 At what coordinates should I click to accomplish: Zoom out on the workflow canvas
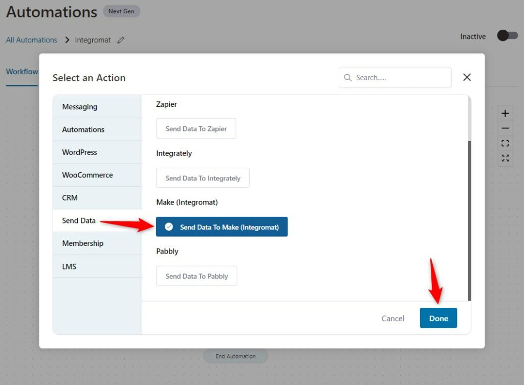[505, 128]
